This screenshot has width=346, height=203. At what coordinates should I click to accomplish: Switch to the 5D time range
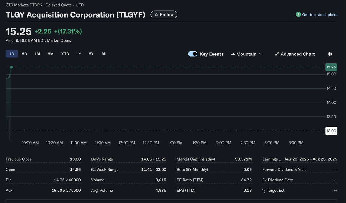(x=24, y=54)
